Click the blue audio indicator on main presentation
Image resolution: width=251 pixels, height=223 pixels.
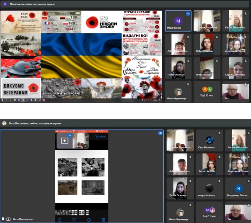[x=160, y=133]
